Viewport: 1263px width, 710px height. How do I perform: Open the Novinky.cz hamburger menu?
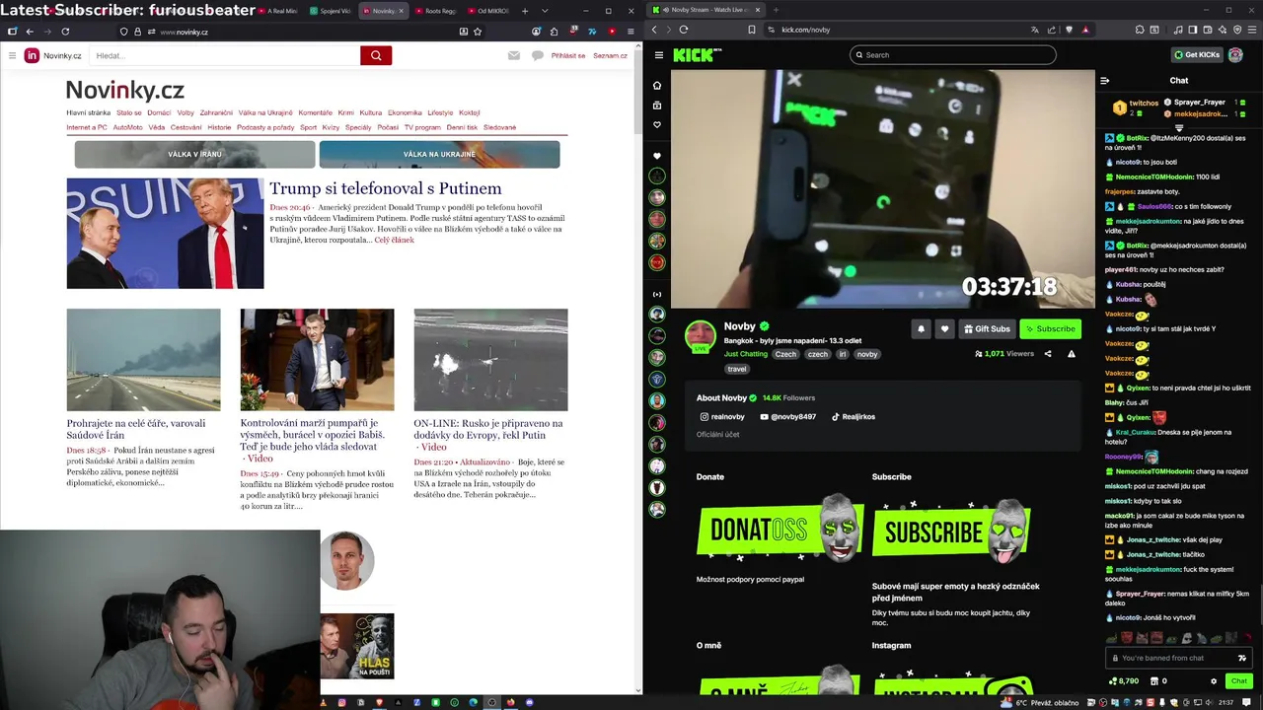[x=12, y=55]
